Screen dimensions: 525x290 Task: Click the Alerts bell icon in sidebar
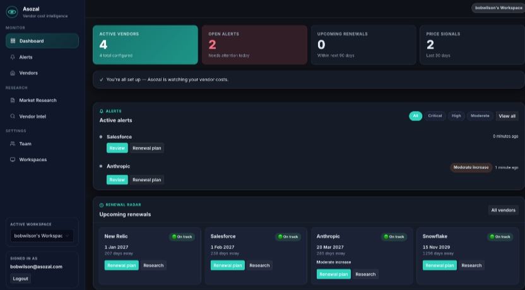[13, 57]
